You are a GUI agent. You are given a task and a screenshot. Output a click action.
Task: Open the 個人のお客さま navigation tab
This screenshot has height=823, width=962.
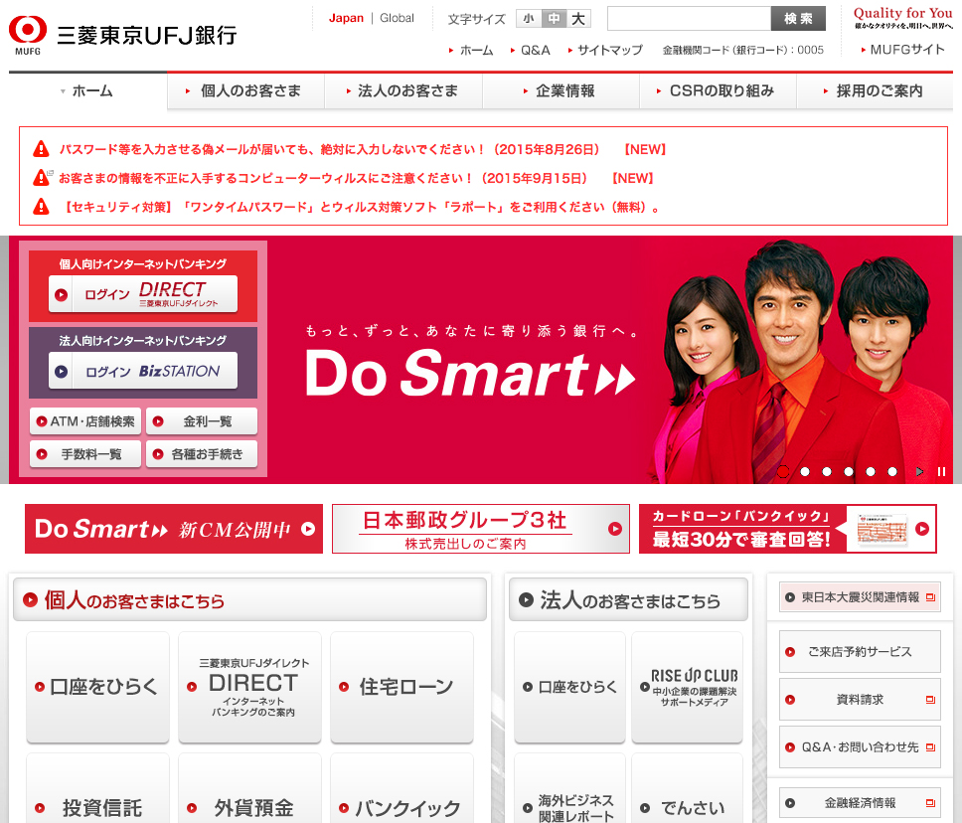pos(245,90)
